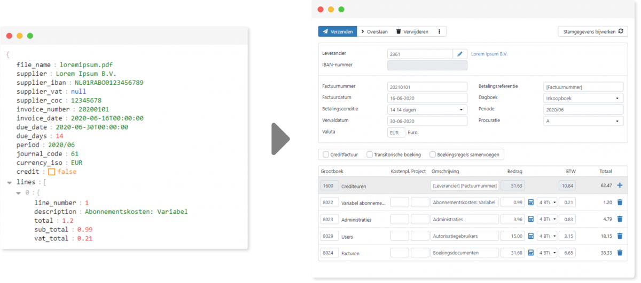
Task: Check Boekingsregels samenvoegen option
Action: coord(433,155)
